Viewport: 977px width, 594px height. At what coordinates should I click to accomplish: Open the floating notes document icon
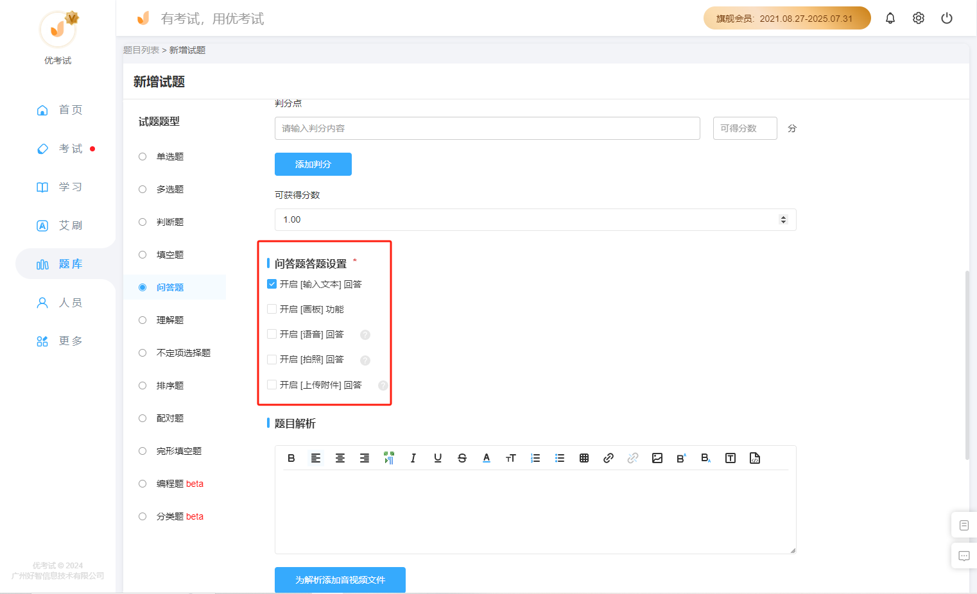pyautogui.click(x=964, y=525)
